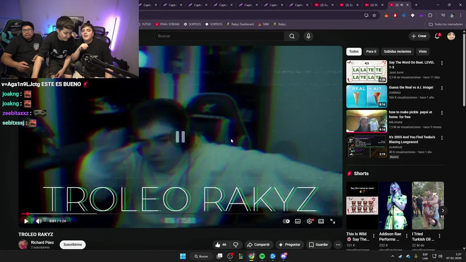Bookmark this page with the star icon
The width and height of the screenshot is (466, 262).
tap(374, 15)
